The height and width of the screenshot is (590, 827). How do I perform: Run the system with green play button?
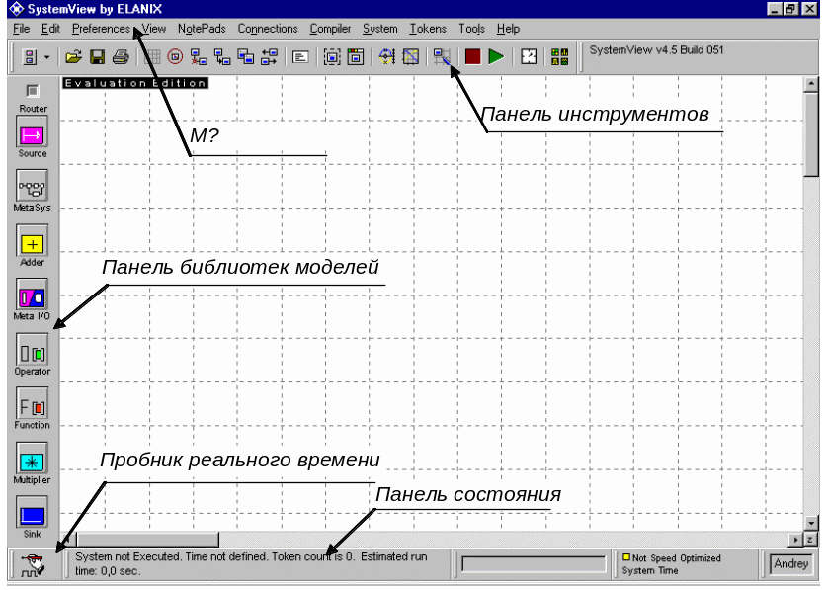(x=496, y=57)
